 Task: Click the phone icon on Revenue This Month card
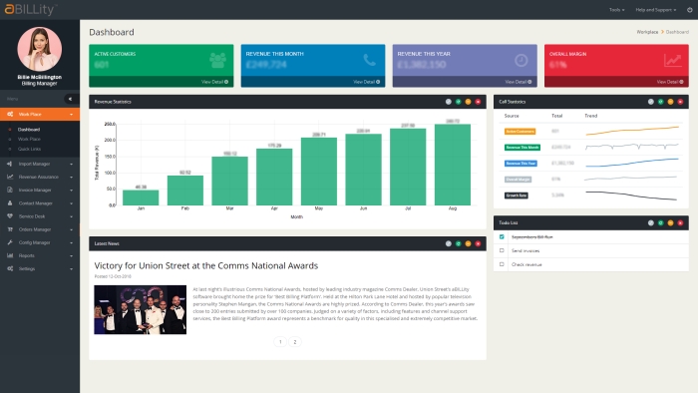coord(370,60)
